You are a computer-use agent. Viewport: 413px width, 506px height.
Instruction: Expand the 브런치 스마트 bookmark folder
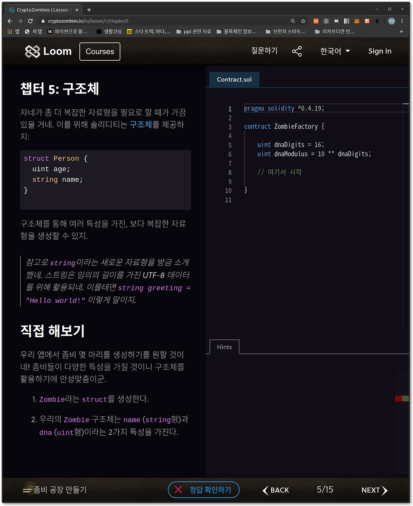click(x=286, y=32)
